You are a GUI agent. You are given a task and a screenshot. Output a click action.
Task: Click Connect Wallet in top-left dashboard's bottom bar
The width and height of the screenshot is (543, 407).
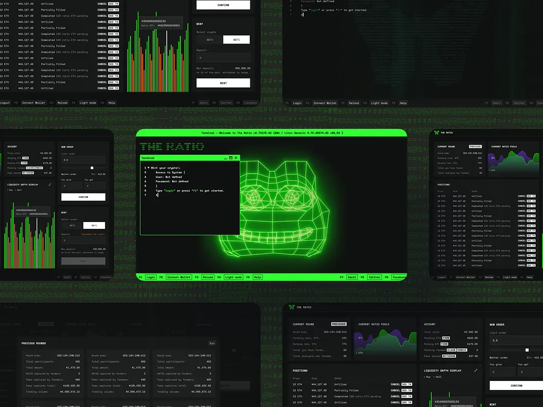(x=33, y=103)
